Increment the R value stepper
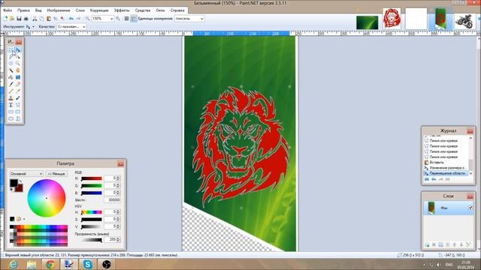 (118, 177)
